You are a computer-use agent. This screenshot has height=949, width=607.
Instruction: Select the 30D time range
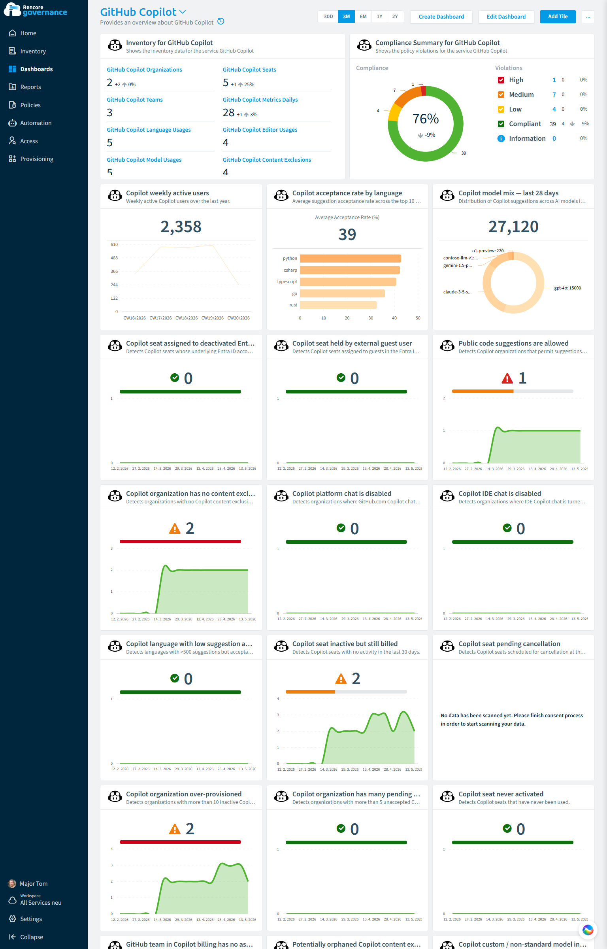coord(328,17)
